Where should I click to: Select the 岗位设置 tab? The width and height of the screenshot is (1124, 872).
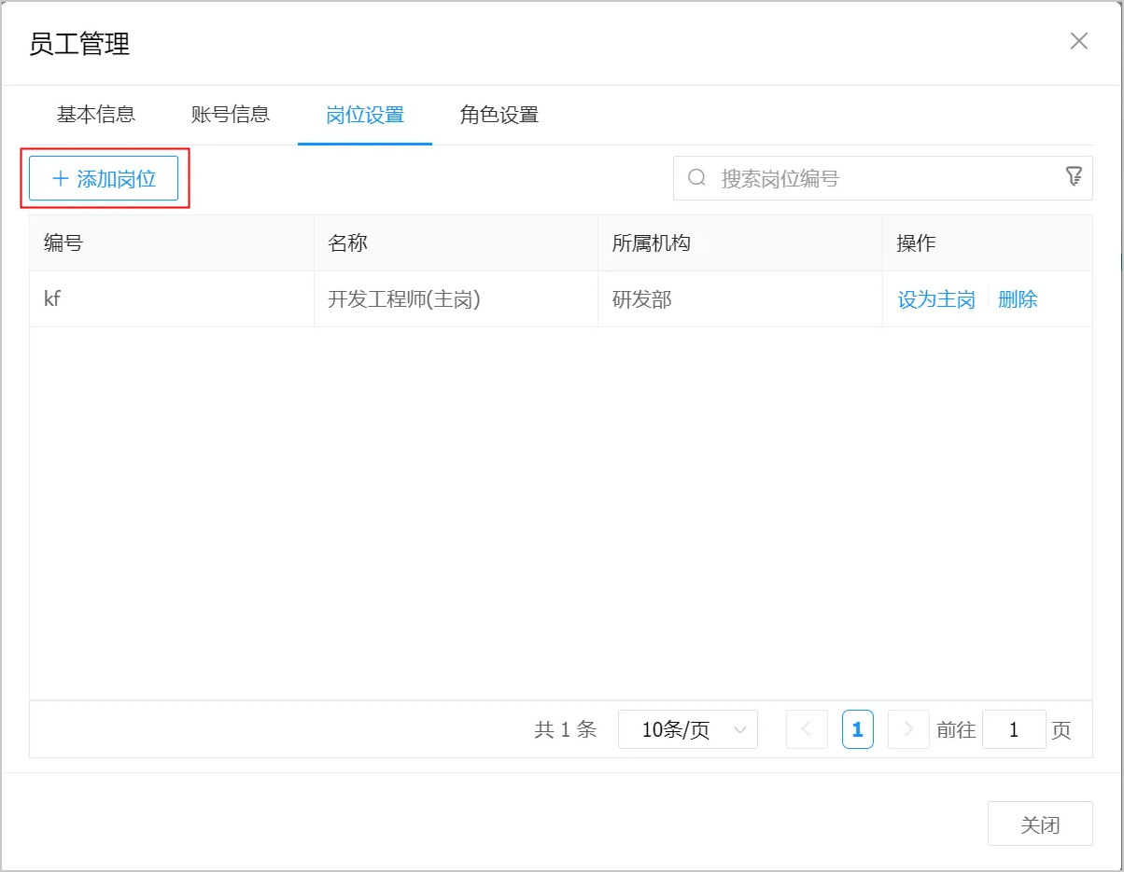pos(365,116)
